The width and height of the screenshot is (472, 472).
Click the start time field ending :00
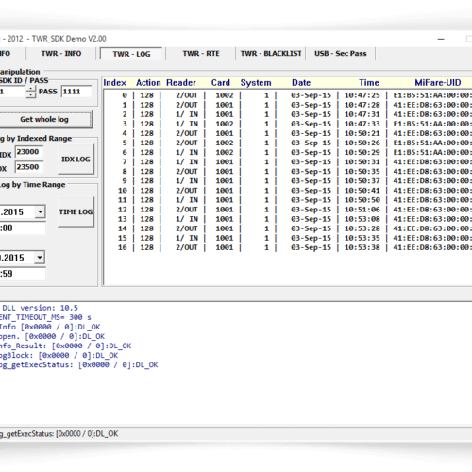pos(22,228)
